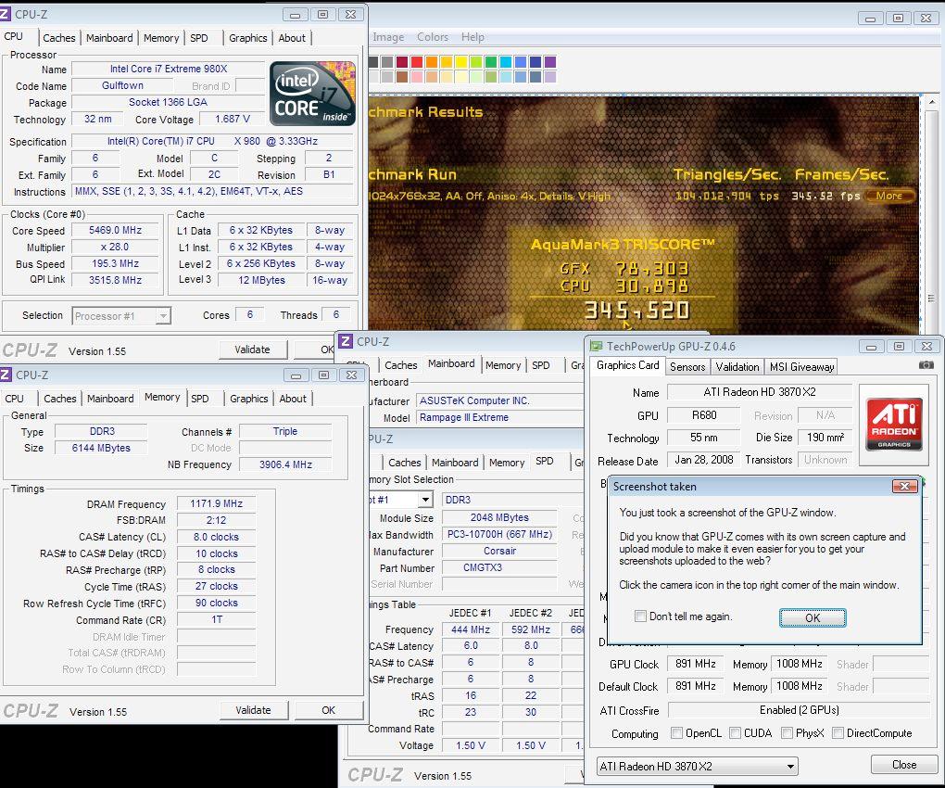Open the memory Slot #1 dropdown in SPD window
Viewport: 945px width, 788px height.
click(425, 499)
